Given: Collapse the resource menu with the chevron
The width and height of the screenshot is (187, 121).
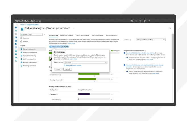Looking at the screenshot, I should 44,34.
